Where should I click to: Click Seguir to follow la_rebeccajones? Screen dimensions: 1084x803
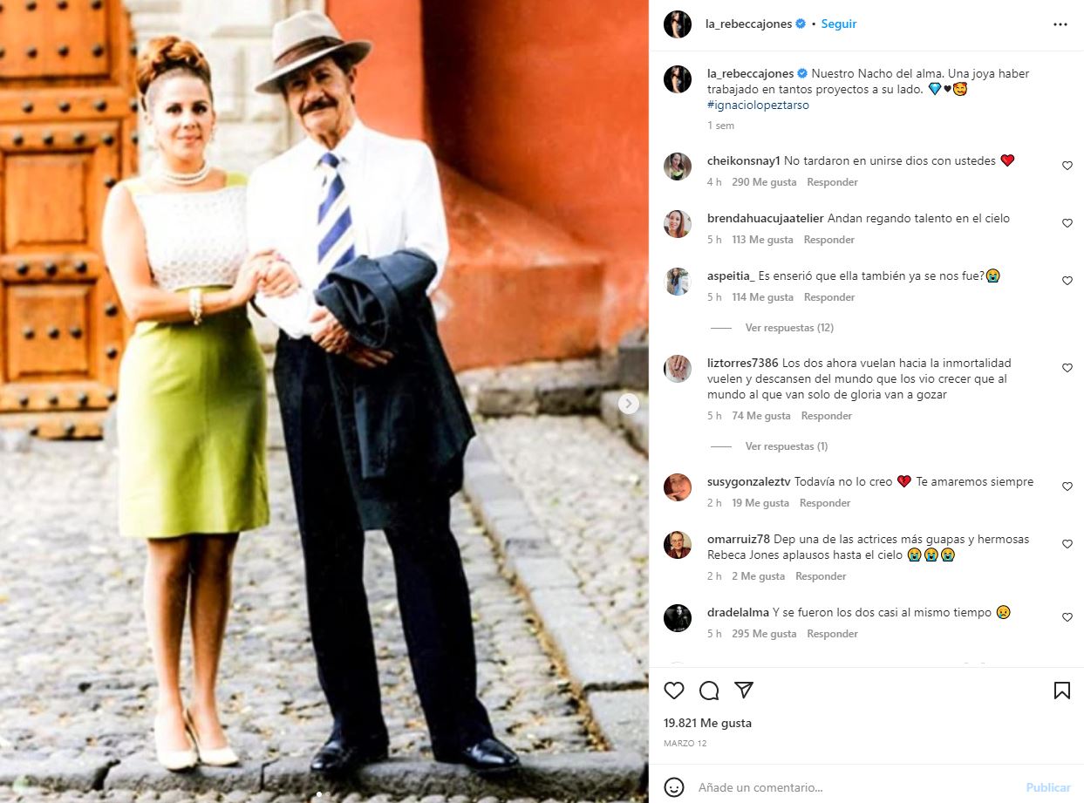[839, 24]
